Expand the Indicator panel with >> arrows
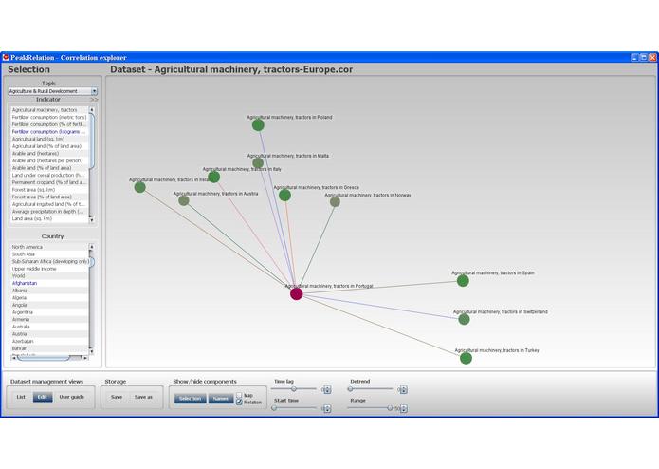 point(94,100)
